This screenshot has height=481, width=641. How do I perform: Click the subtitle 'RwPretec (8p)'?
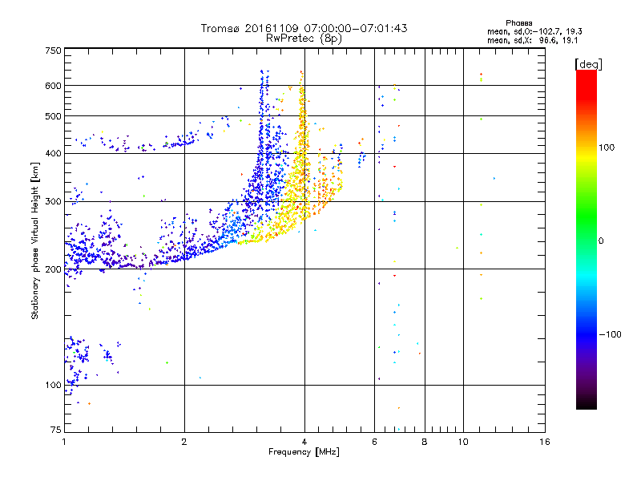tap(304, 38)
